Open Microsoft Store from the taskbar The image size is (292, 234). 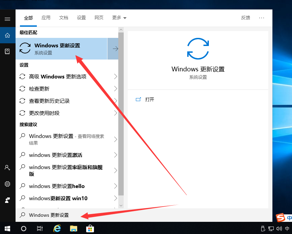tap(90, 228)
